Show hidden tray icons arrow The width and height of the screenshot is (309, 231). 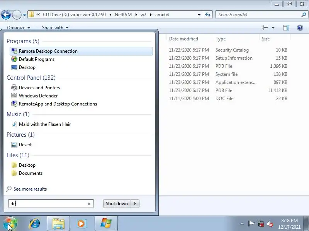[x=242, y=224]
